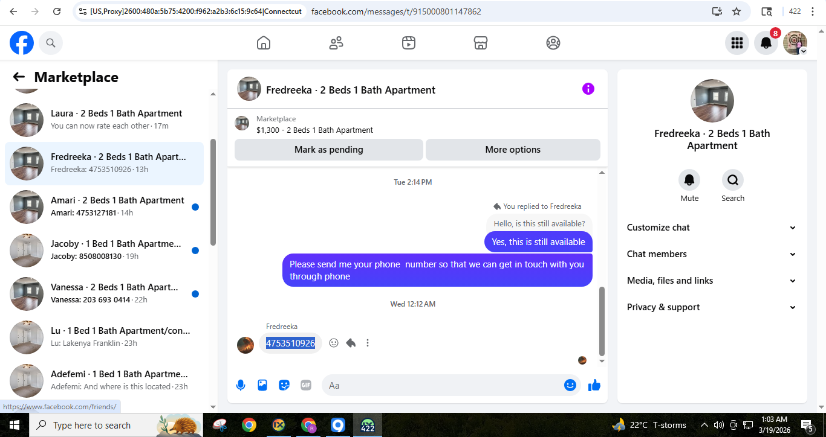Image resolution: width=826 pixels, height=437 pixels.
Task: Open the emoji picker in message box
Action: click(570, 385)
